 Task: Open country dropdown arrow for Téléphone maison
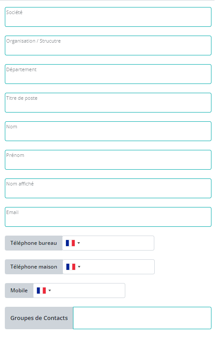(x=79, y=267)
